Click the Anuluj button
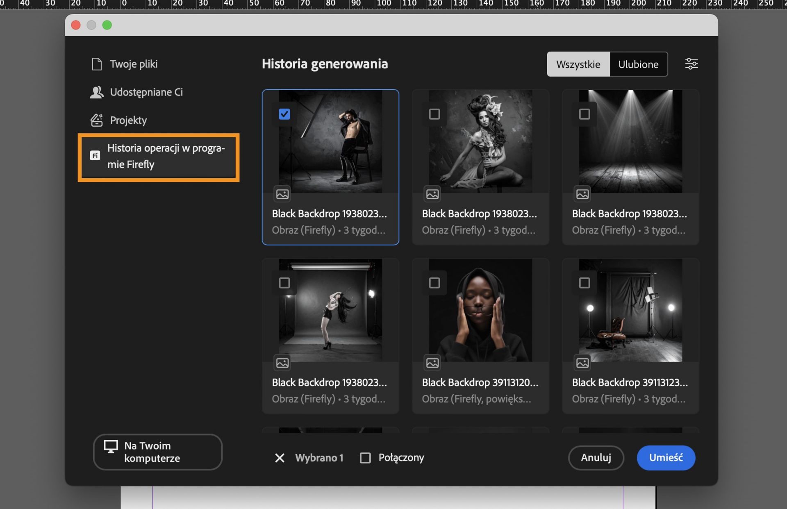 pyautogui.click(x=596, y=458)
